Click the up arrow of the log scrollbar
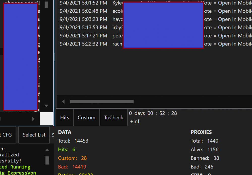Viewport: 252px width, 175px height. [47, 150]
